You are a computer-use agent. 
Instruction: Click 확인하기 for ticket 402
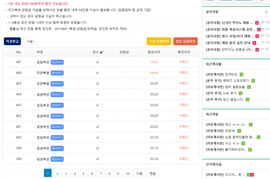tap(57, 116)
